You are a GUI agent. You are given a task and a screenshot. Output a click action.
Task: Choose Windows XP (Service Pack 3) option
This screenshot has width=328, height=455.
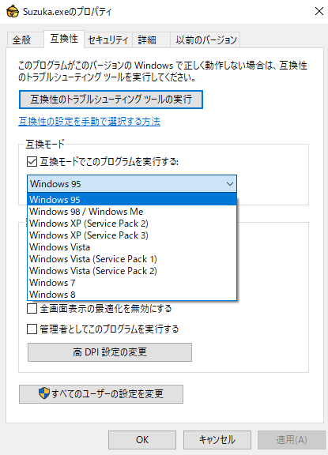click(132, 235)
